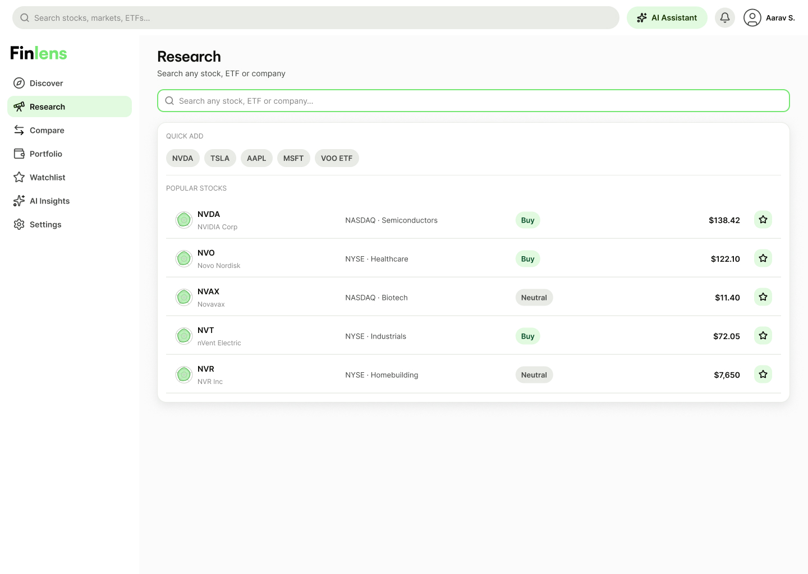Click the sparkle icon in AI Assistant
This screenshot has height=574, width=808.
642,18
